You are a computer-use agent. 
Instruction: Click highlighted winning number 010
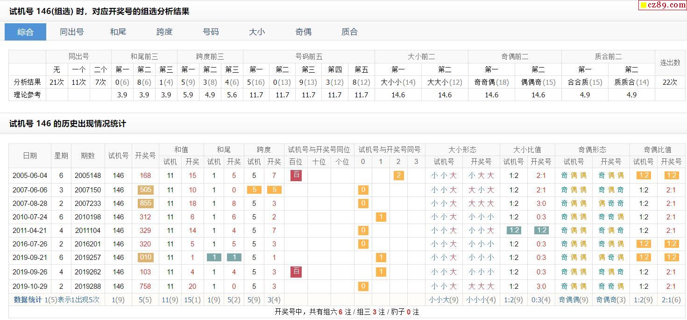tap(145, 258)
